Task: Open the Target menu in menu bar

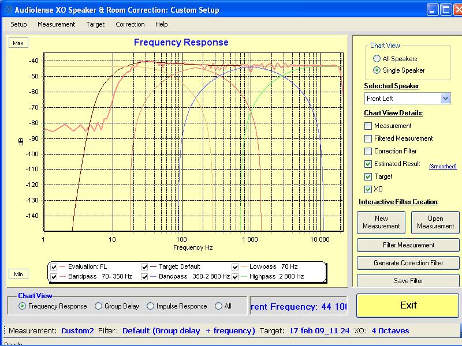Action: coord(95,24)
